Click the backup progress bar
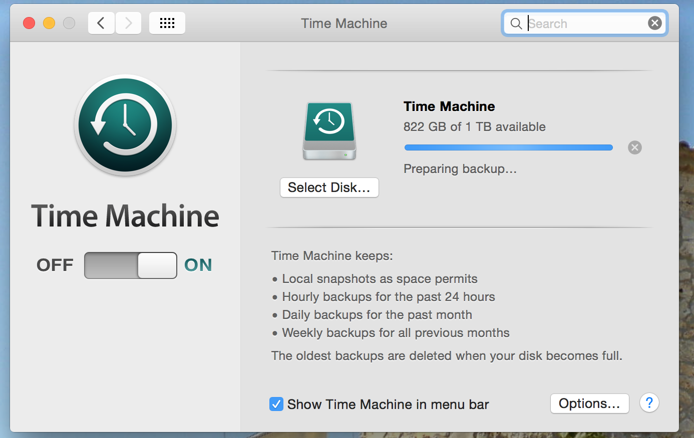The image size is (694, 438). click(509, 147)
